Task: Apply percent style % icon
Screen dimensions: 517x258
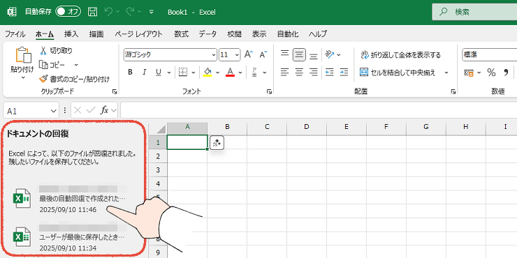Action: (491, 73)
